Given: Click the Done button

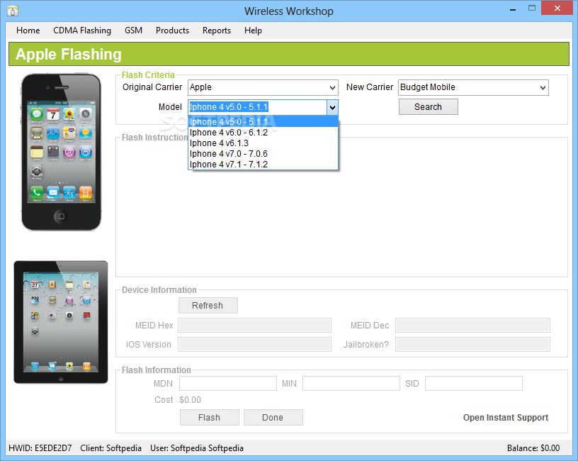Looking at the screenshot, I should point(273,418).
